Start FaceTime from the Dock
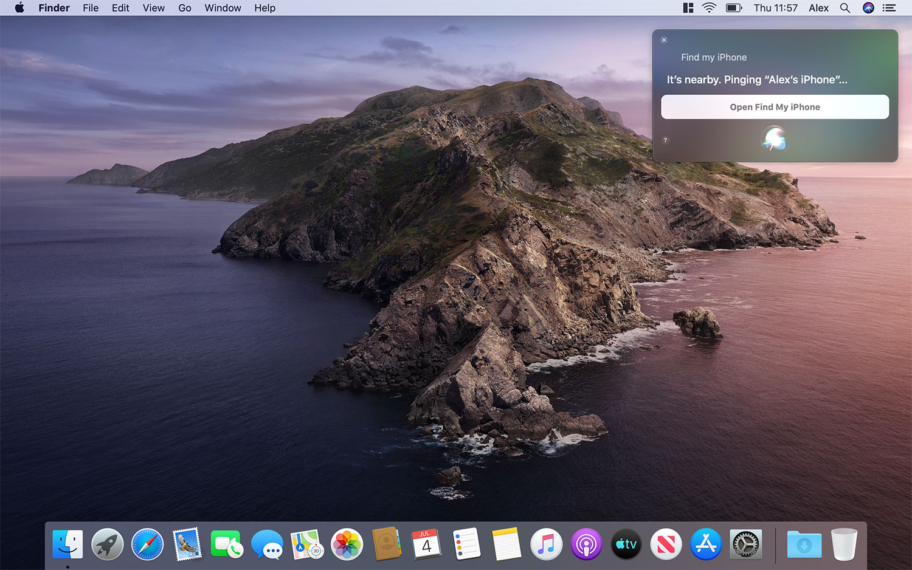The image size is (912, 570). click(226, 544)
